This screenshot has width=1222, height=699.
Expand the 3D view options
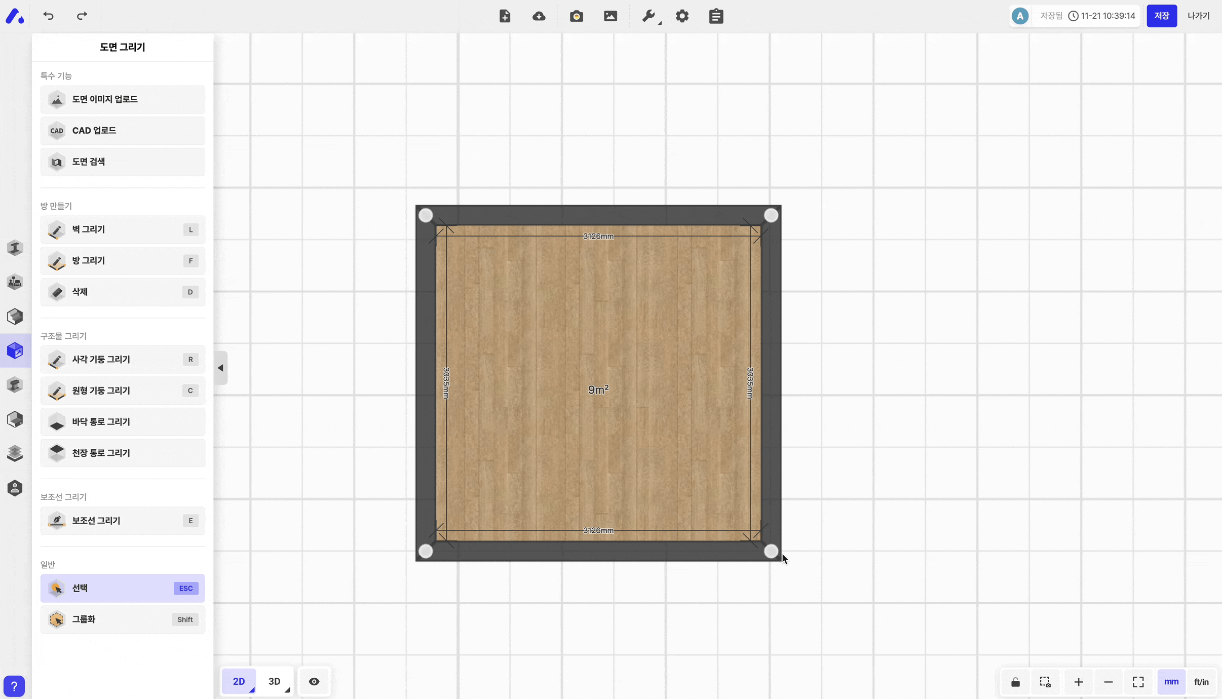[287, 690]
